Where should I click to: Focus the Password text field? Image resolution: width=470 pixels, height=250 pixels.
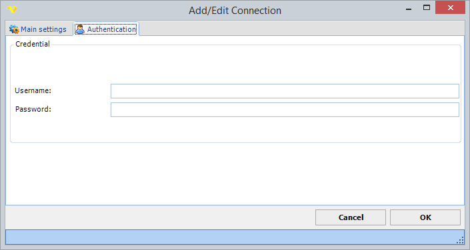tap(285, 110)
